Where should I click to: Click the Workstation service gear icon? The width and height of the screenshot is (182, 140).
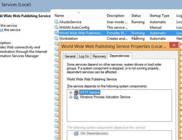56,38
